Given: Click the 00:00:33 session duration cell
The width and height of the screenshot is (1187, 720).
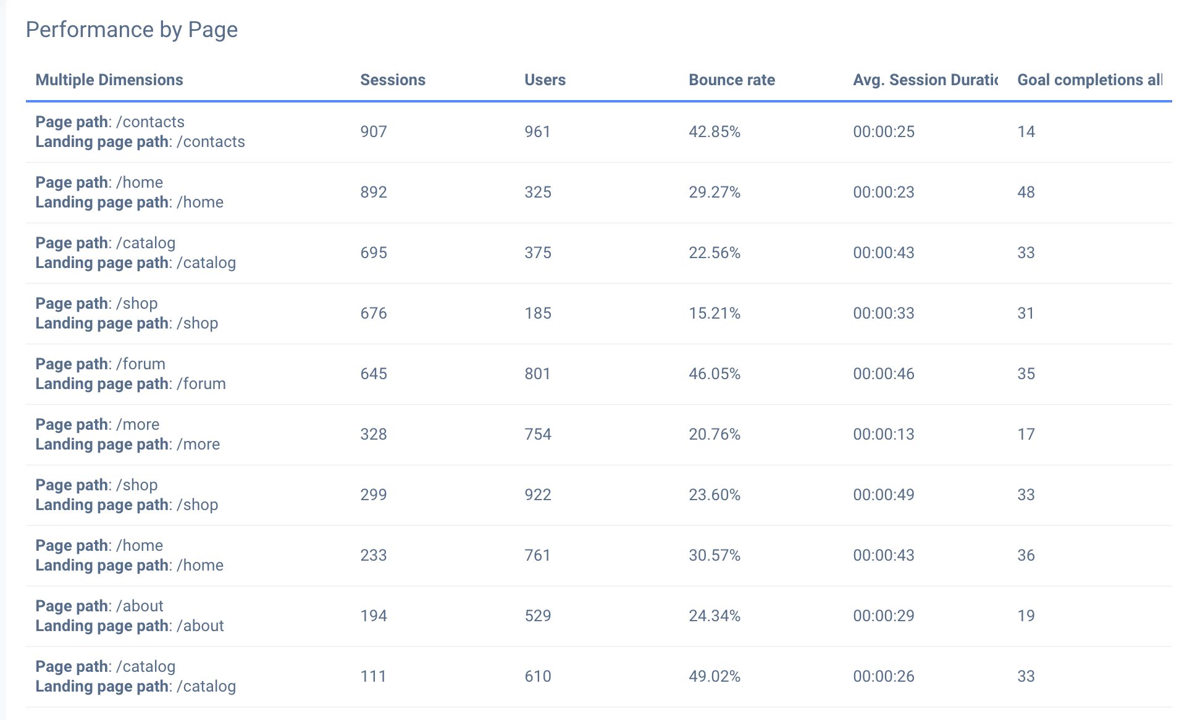Looking at the screenshot, I should 883,313.
